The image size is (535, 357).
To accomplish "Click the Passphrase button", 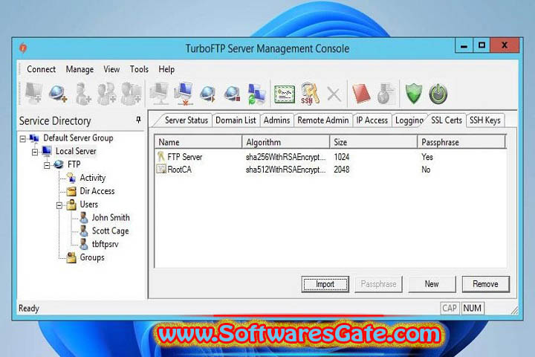I will pos(379,284).
